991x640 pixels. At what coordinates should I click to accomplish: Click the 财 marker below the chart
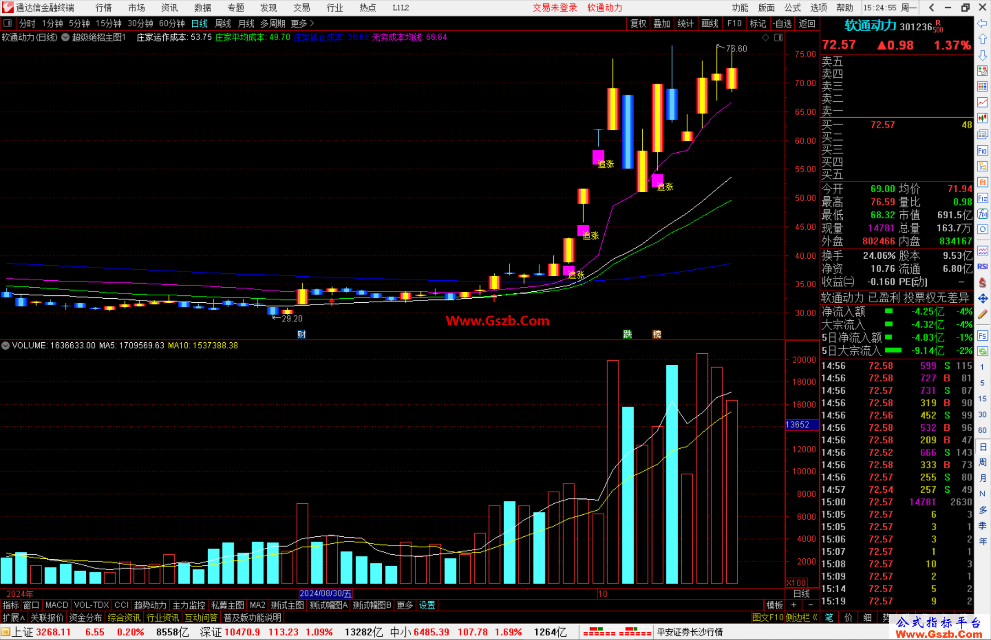301,334
